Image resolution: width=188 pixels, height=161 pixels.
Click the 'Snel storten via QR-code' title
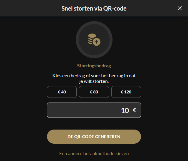94,9
